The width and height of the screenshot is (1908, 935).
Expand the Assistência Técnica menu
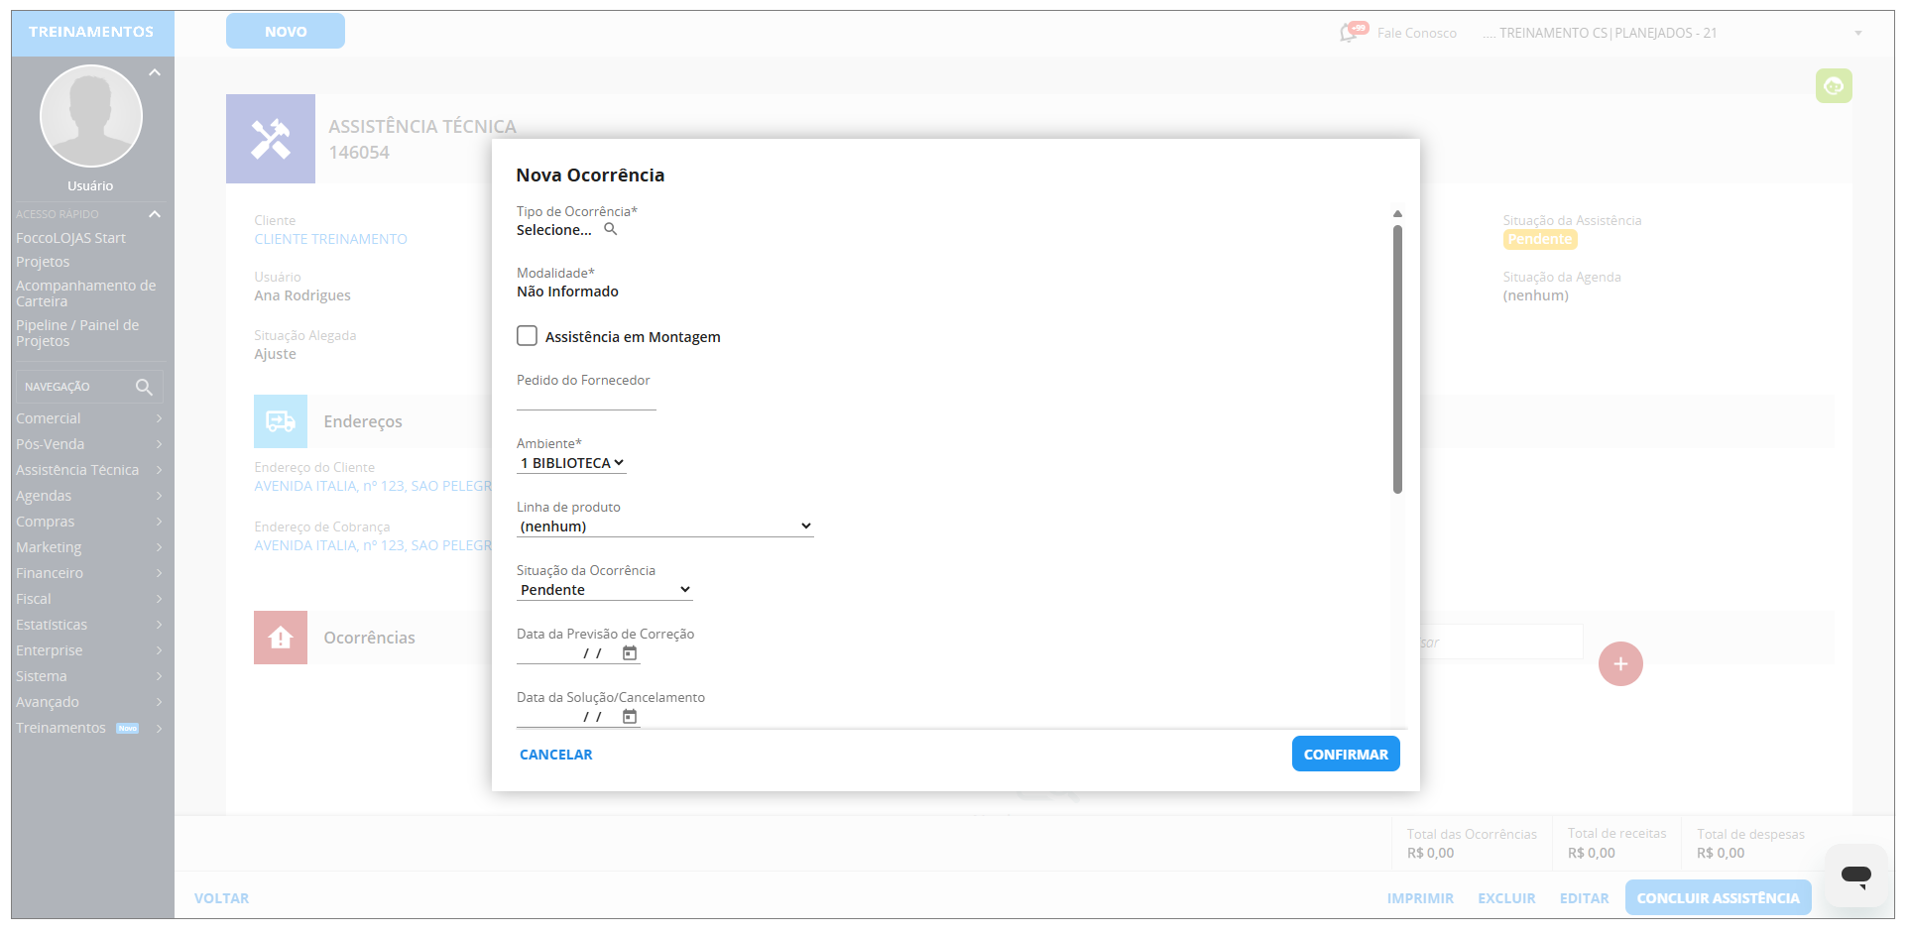point(87,470)
